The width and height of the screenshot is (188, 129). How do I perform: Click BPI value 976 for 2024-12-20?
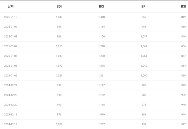tap(144, 105)
